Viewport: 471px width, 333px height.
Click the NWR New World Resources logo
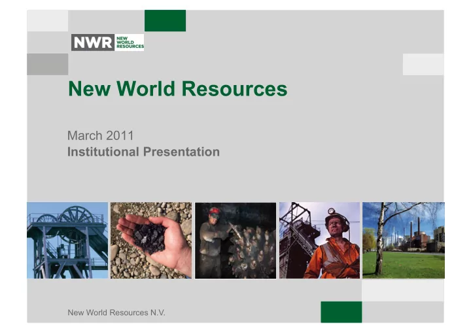click(x=107, y=43)
